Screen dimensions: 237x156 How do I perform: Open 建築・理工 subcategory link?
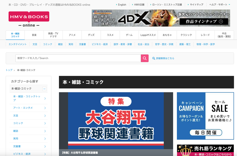coord(185,44)
